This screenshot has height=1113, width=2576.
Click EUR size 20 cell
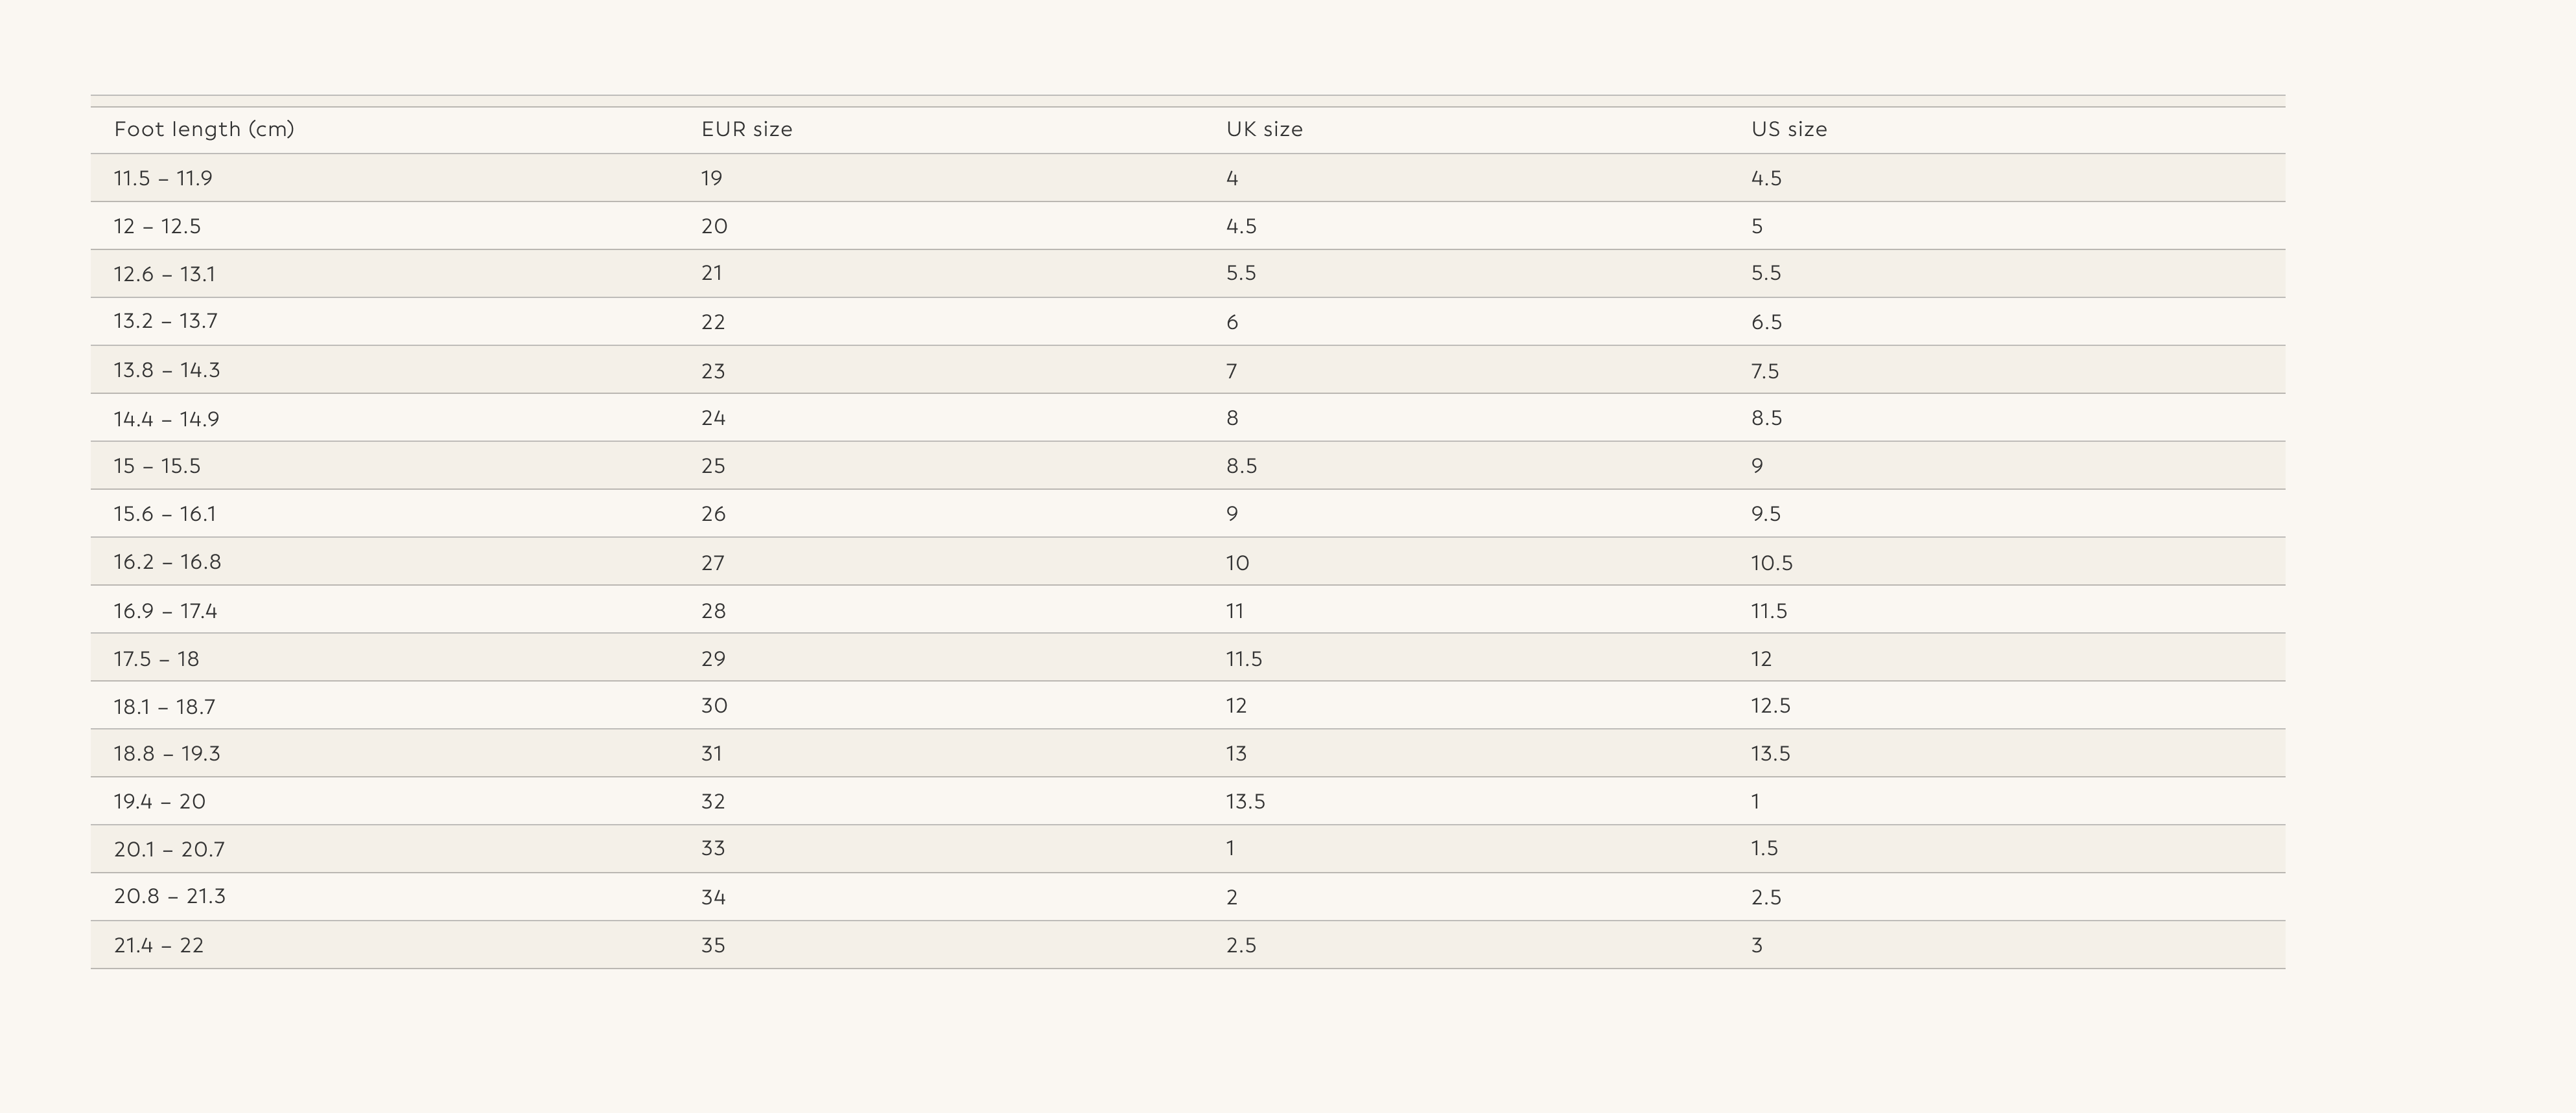[x=714, y=227]
